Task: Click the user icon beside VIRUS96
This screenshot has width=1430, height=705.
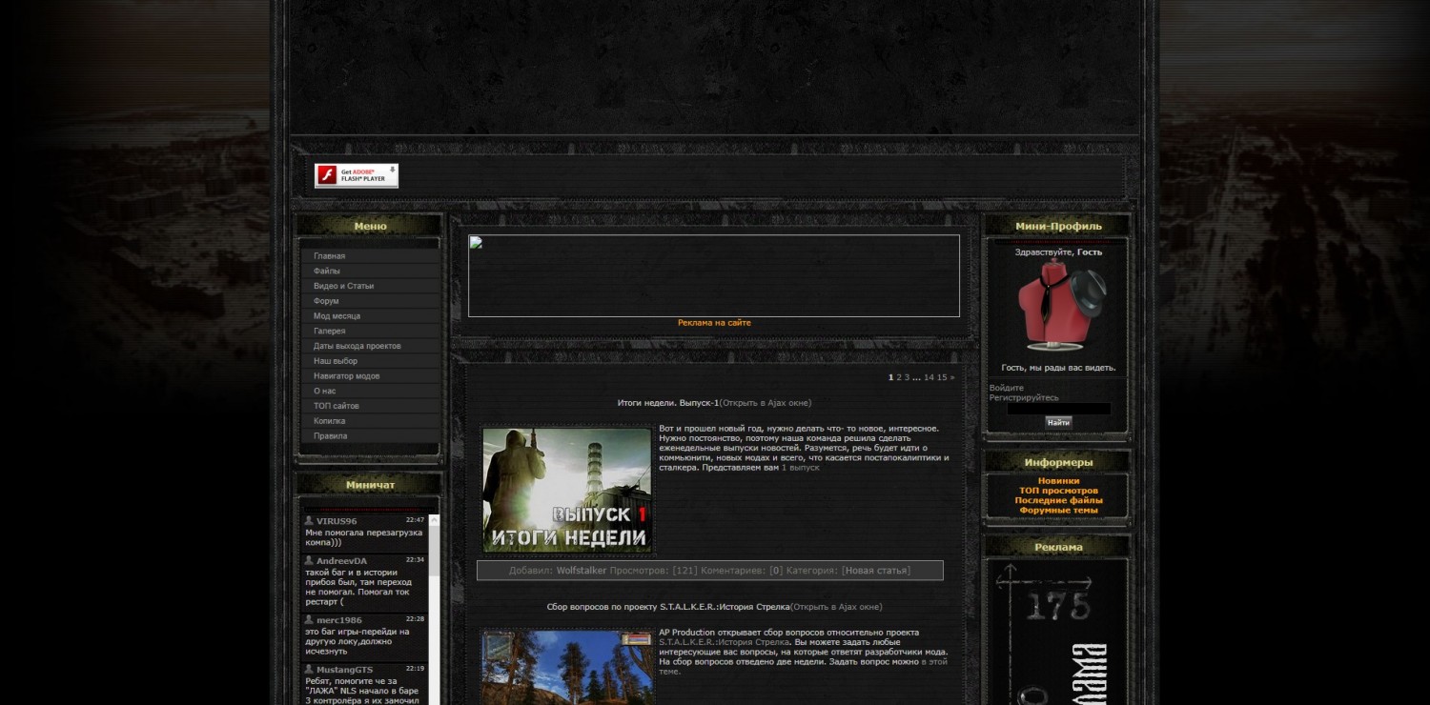Action: 309,520
